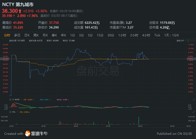196x139 pixels.
Task: Click the +7.96% pre-market change
Action: point(32,16)
